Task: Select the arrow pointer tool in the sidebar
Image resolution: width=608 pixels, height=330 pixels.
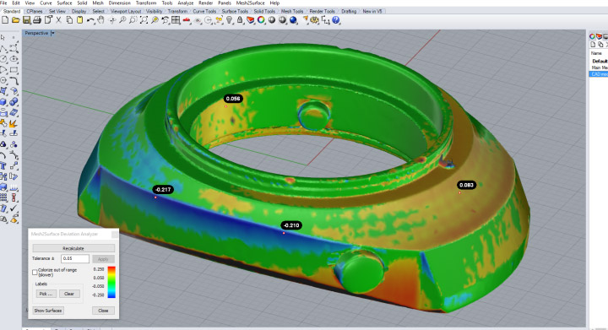Action: click(3, 38)
